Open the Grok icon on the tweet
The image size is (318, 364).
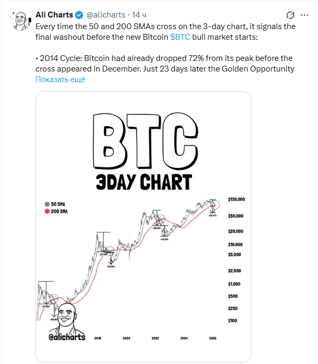pyautogui.click(x=290, y=15)
